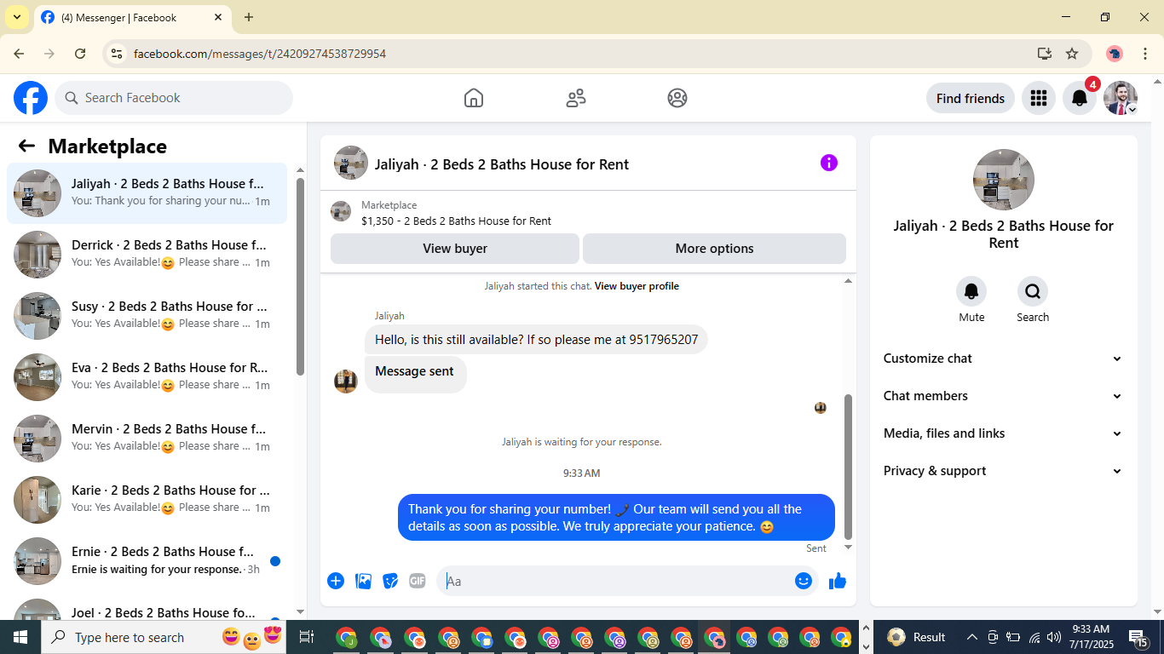Open the volume icon in system tray
This screenshot has width=1164, height=654.
pyautogui.click(x=1054, y=637)
